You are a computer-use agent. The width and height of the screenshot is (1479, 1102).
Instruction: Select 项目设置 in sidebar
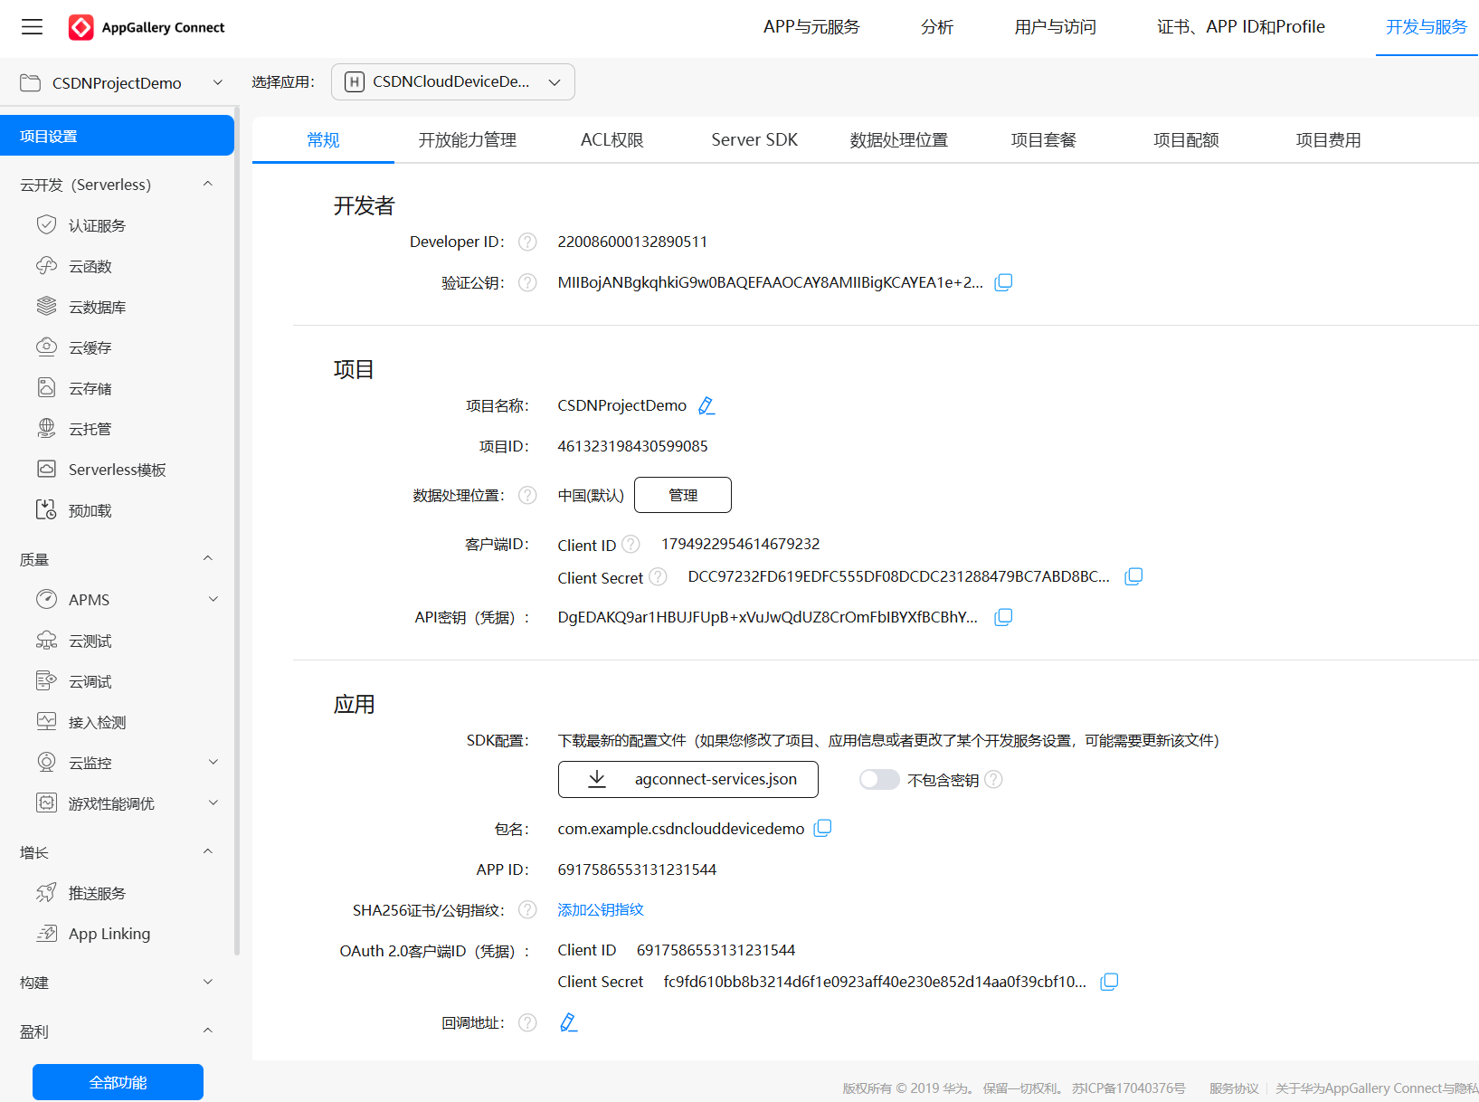118,136
